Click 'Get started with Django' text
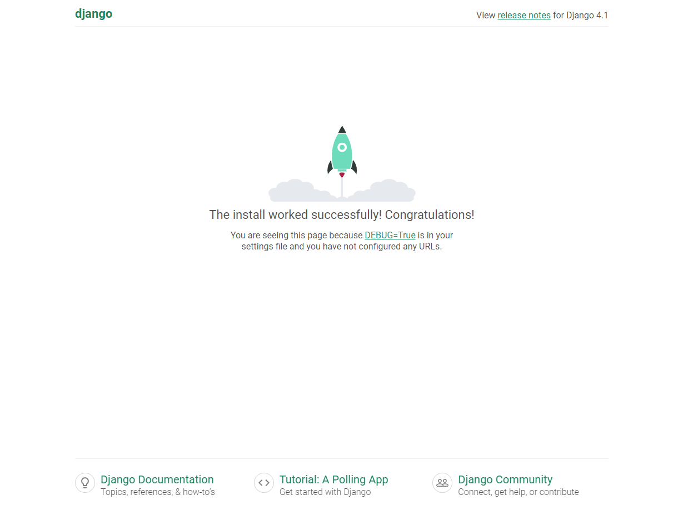Image resolution: width=678 pixels, height=510 pixels. pyautogui.click(x=325, y=492)
